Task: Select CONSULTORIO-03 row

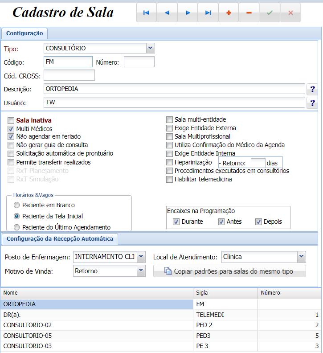Action: pos(161,346)
